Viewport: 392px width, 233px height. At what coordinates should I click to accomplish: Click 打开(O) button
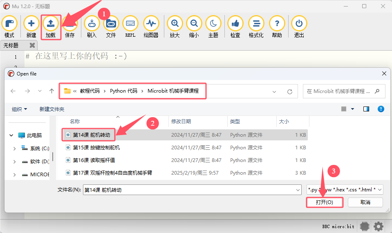click(x=325, y=202)
